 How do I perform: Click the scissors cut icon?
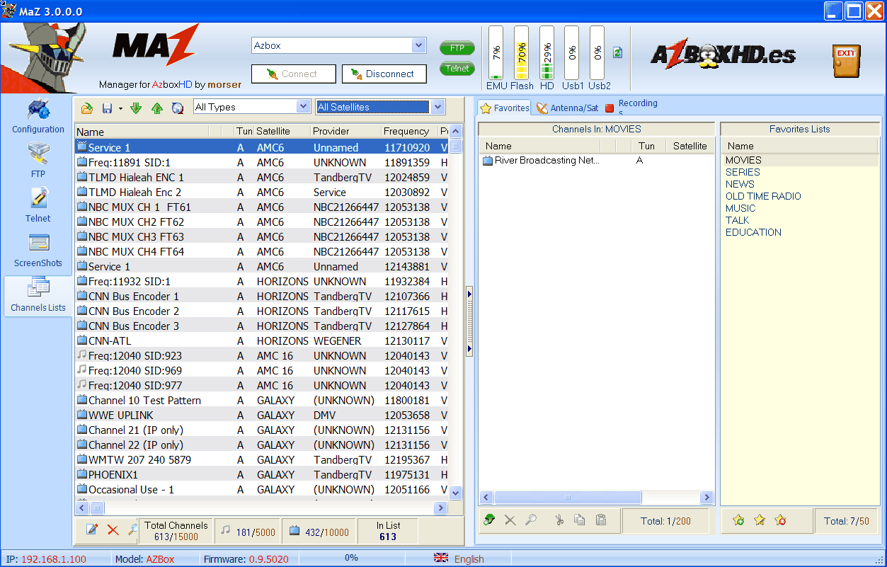click(x=559, y=520)
